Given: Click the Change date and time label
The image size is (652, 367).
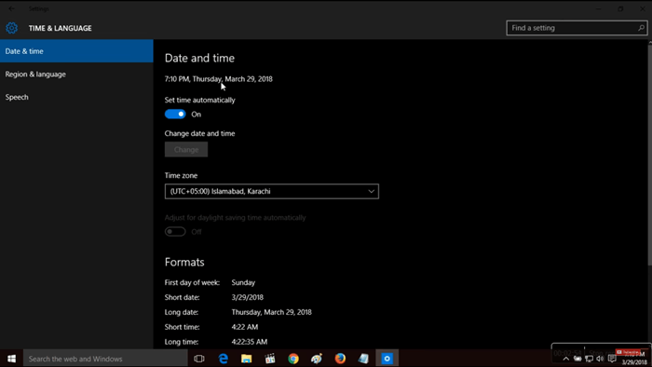Looking at the screenshot, I should click(x=199, y=133).
